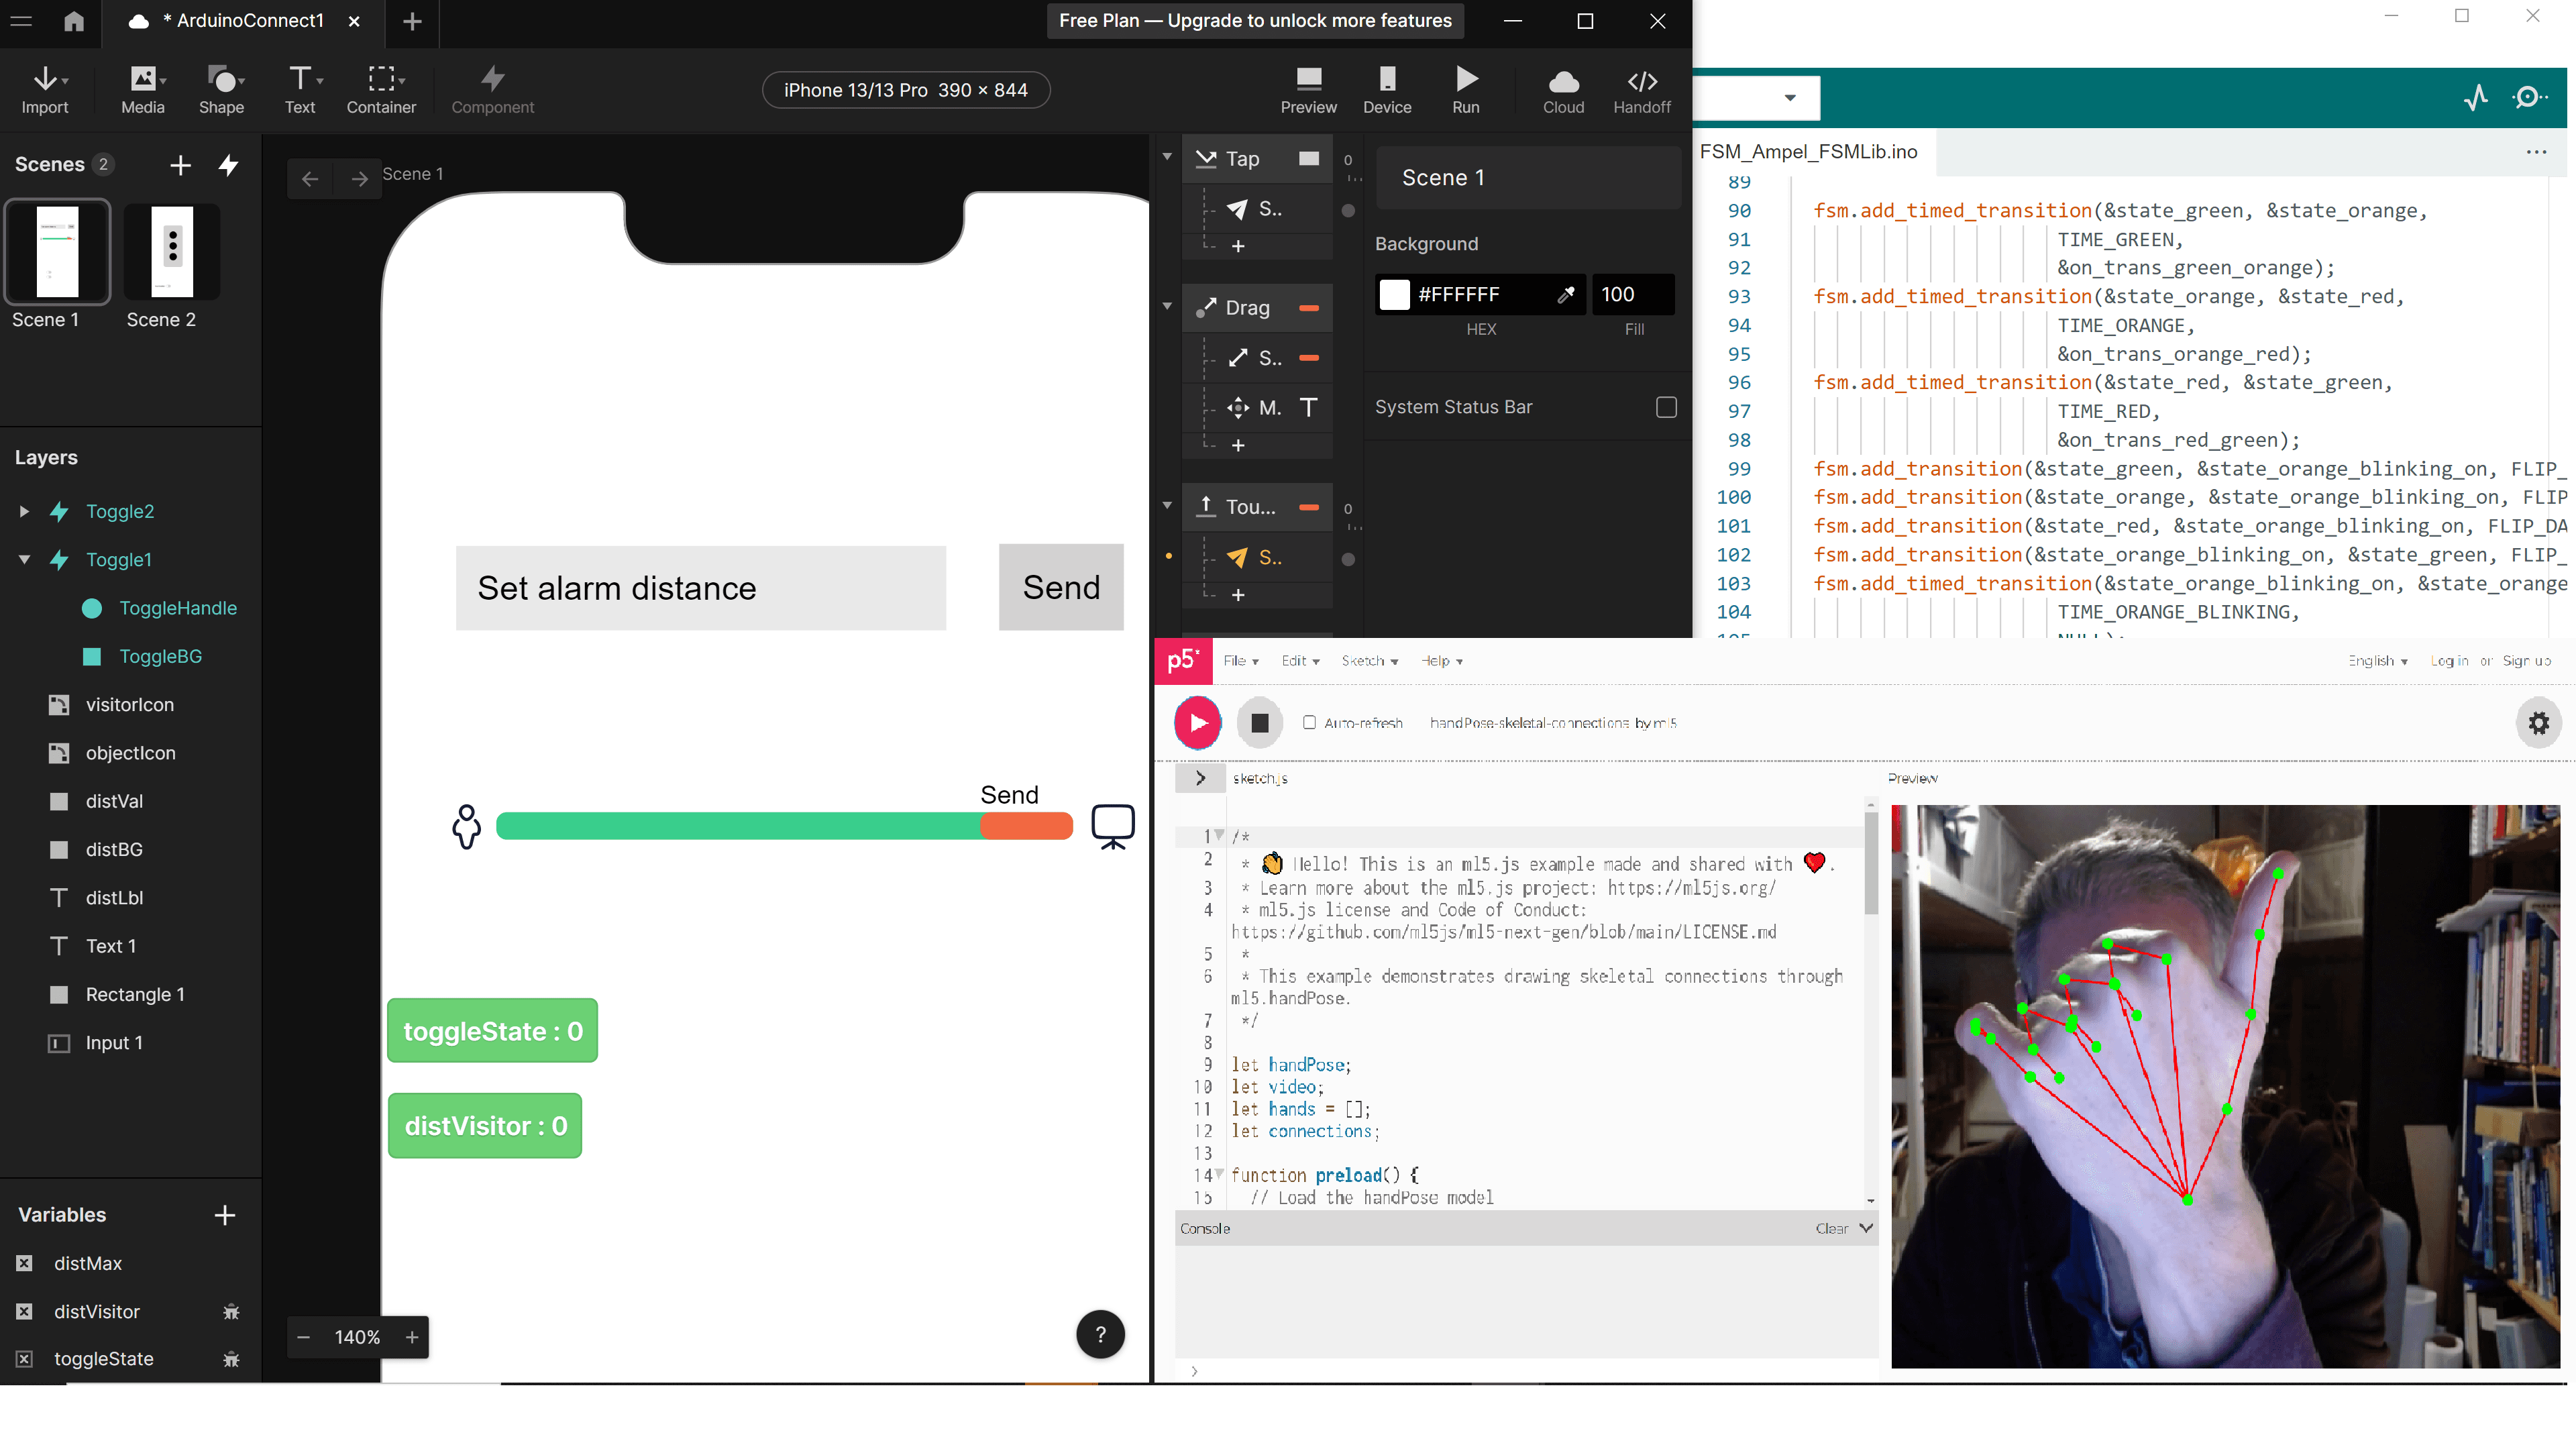
Task: Open the Device option
Action: pyautogui.click(x=1387, y=90)
